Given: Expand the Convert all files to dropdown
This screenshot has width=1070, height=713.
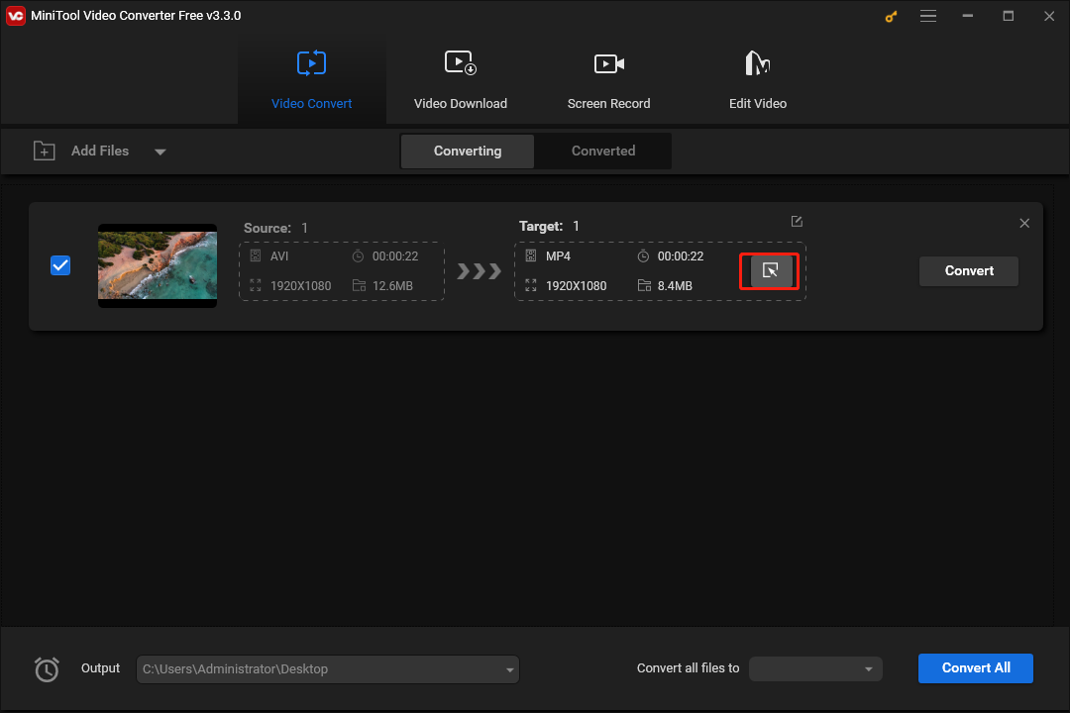Looking at the screenshot, I should pos(868,668).
